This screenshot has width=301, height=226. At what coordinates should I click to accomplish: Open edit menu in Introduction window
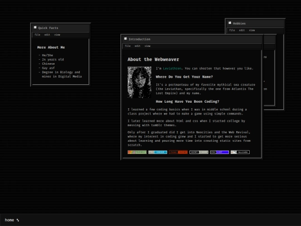pos(138,46)
